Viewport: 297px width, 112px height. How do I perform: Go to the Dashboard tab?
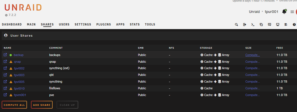(12, 25)
